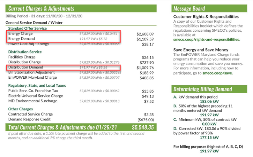Click the Energy Demand row label

[22, 39]
